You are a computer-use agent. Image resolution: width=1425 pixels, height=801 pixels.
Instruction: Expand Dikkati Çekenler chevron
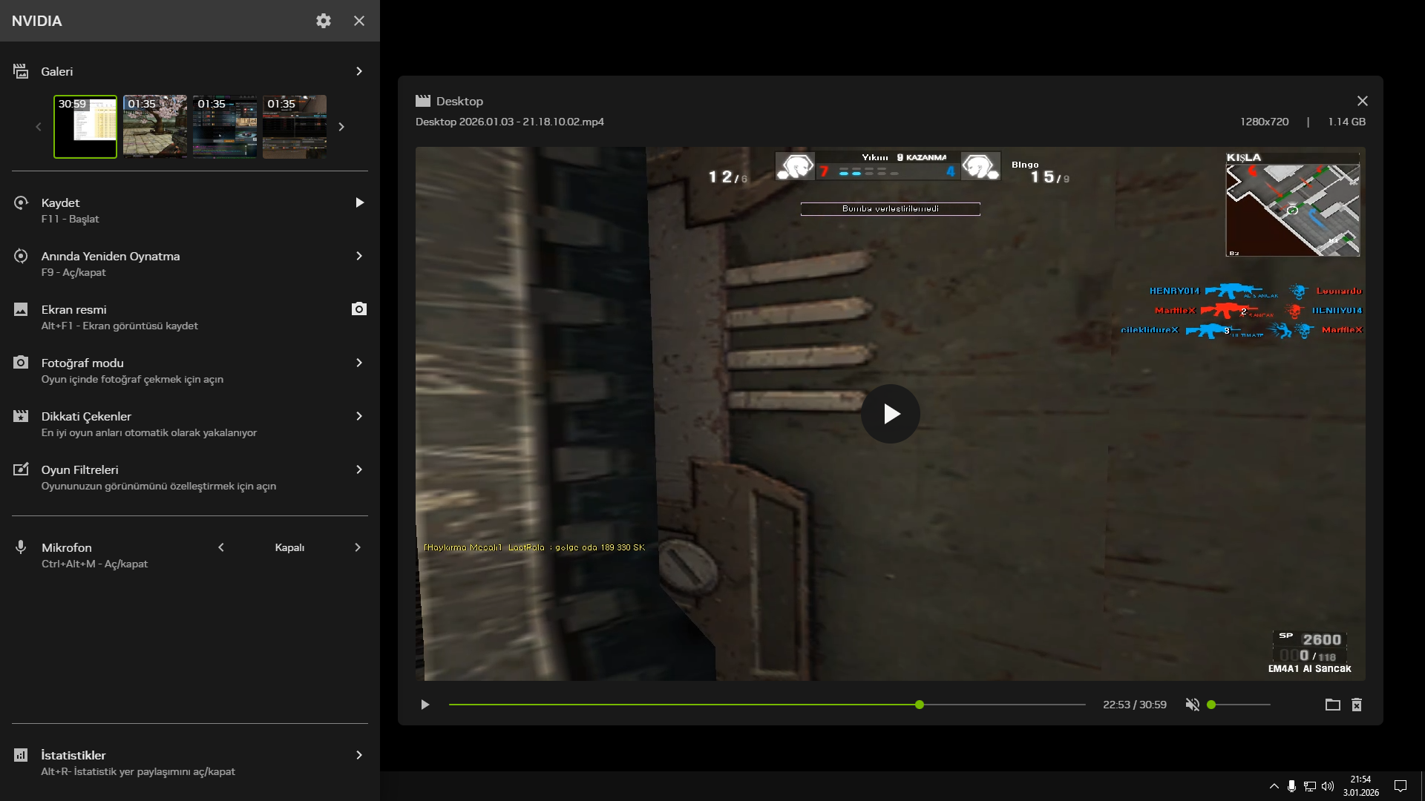(359, 416)
